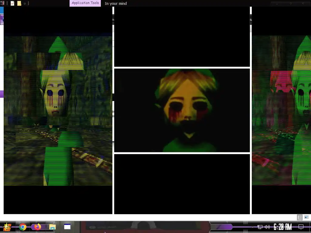Open network status tray icon
311x233 pixels.
coord(260,227)
